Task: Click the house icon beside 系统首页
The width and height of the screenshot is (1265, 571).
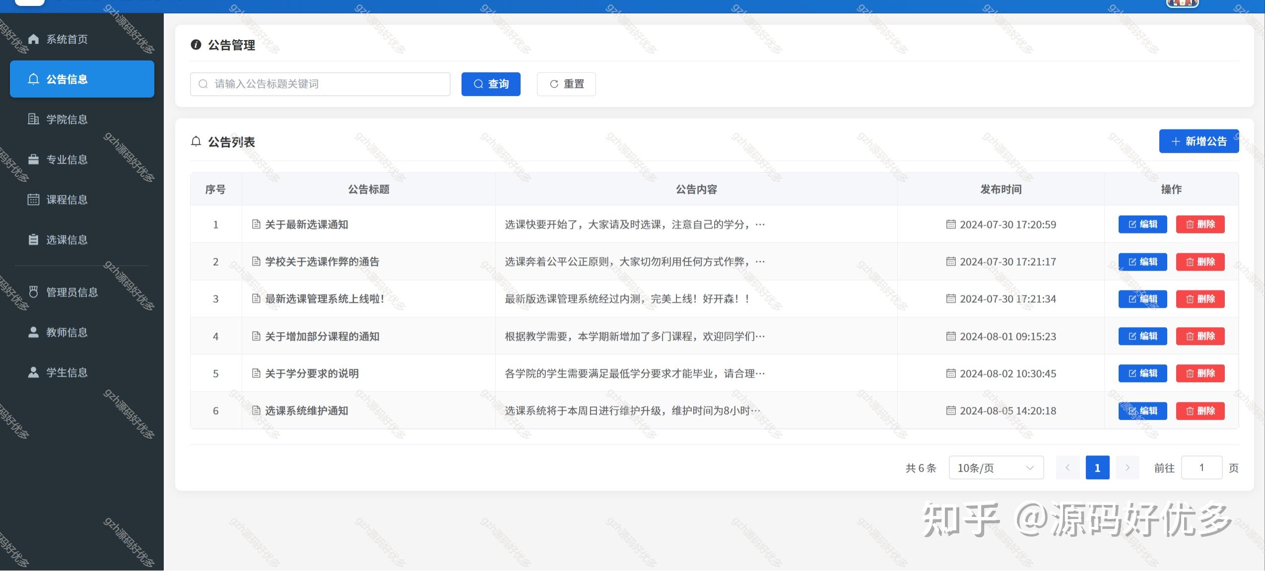Action: point(33,39)
